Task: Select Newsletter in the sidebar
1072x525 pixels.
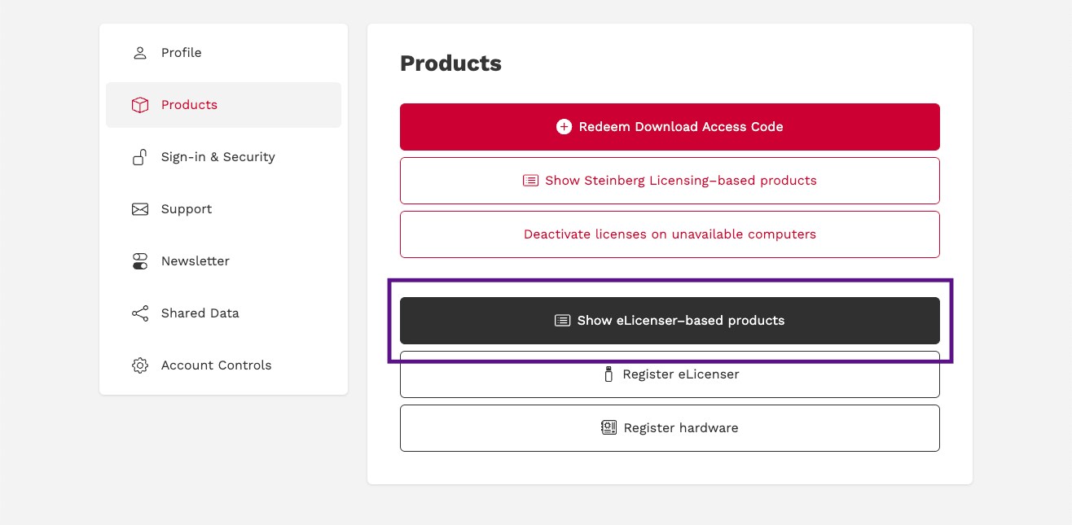Action: [195, 261]
